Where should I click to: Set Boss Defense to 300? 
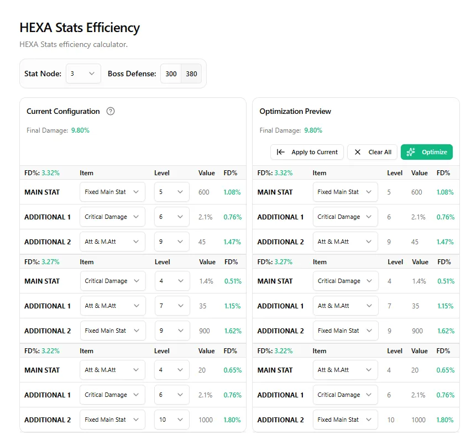click(x=171, y=74)
